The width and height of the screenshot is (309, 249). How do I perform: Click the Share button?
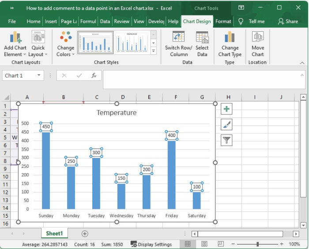coord(288,21)
